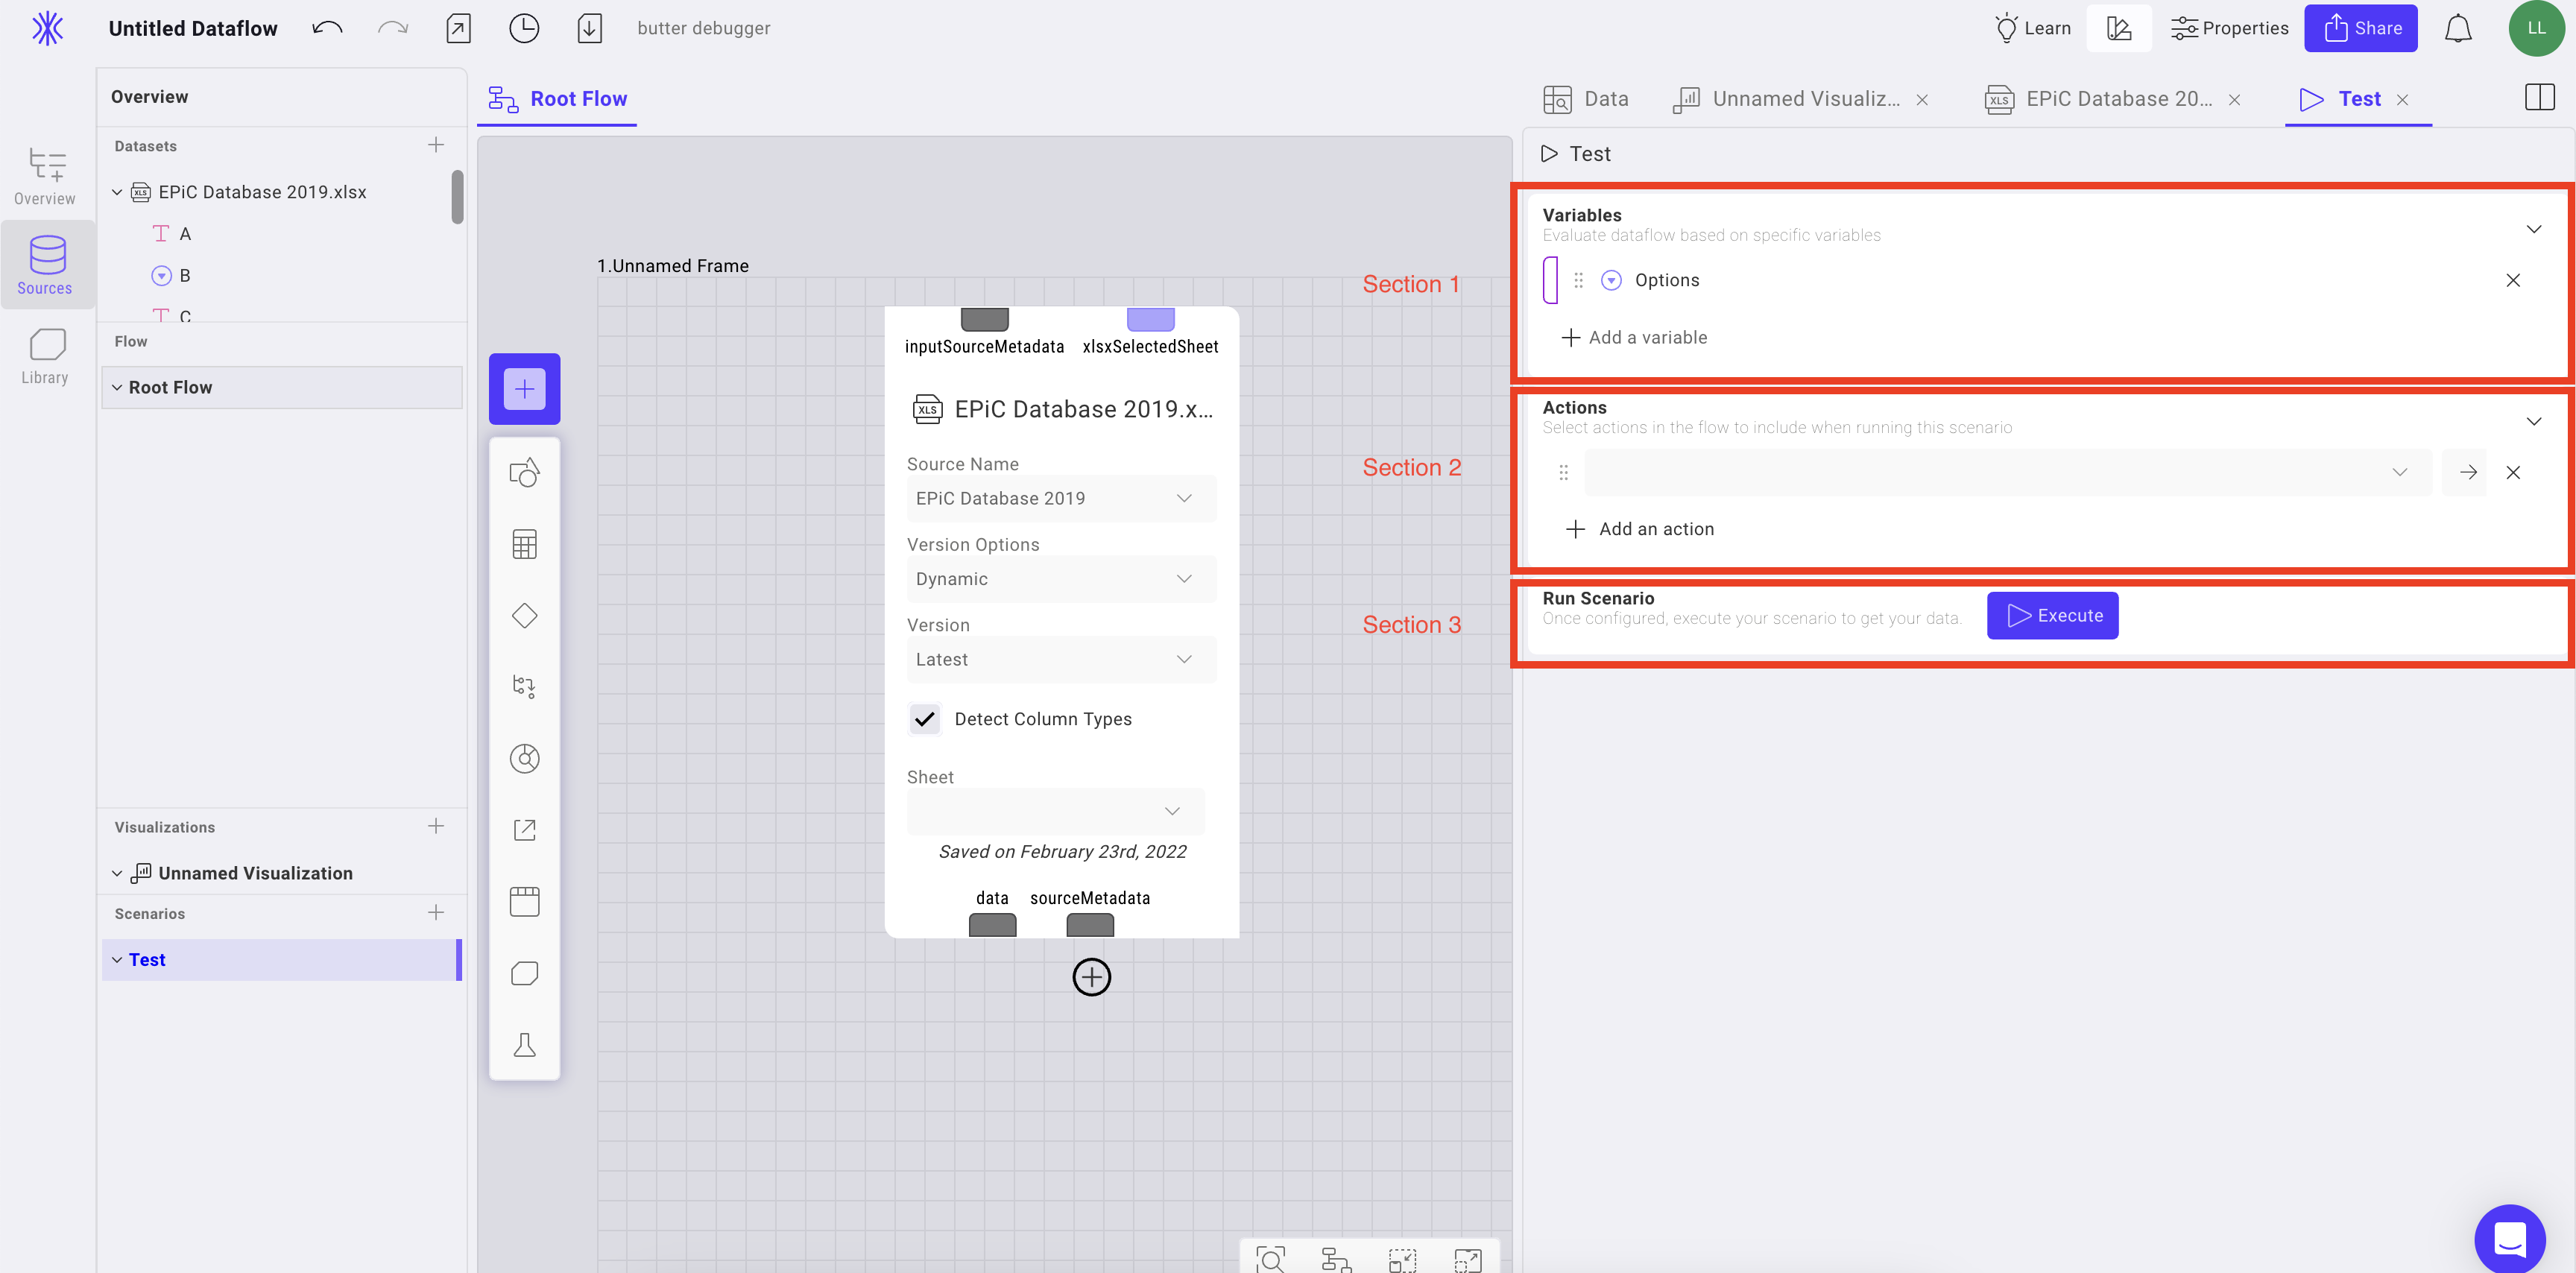The width and height of the screenshot is (2576, 1273).
Task: Click the zoom search icon at canvas bottom
Action: tap(1271, 1259)
